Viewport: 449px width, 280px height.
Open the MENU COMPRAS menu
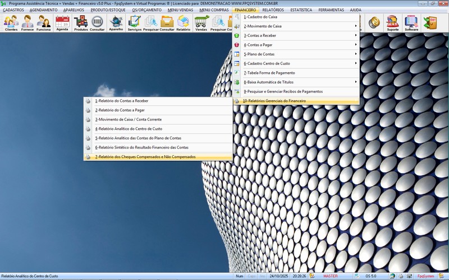[x=214, y=10]
